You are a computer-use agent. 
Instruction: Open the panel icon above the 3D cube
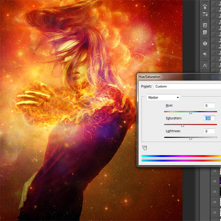(x=205, y=32)
